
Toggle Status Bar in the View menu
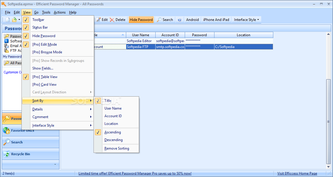(x=58, y=27)
